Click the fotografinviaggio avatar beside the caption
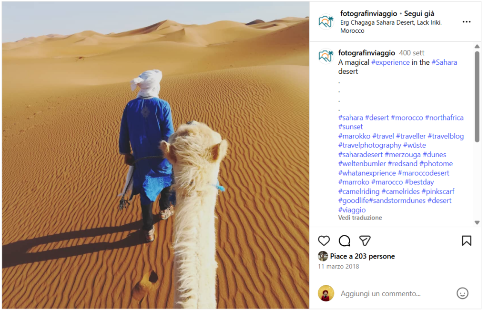This screenshot has height=310, width=488. (x=325, y=56)
